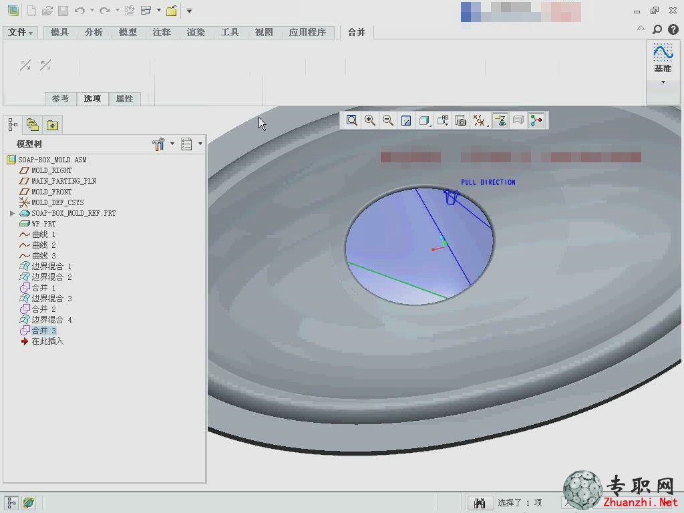Collapse the ribbon with the up chevron
This screenshot has height=513, width=684.
(641, 28)
